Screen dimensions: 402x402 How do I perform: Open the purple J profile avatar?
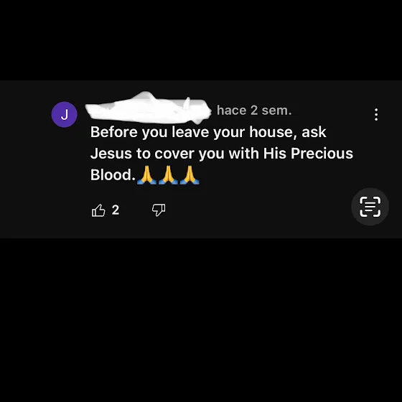tap(65, 114)
